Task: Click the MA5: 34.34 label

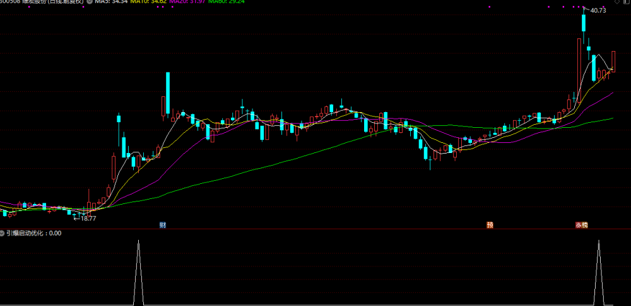Action: [111, 2]
